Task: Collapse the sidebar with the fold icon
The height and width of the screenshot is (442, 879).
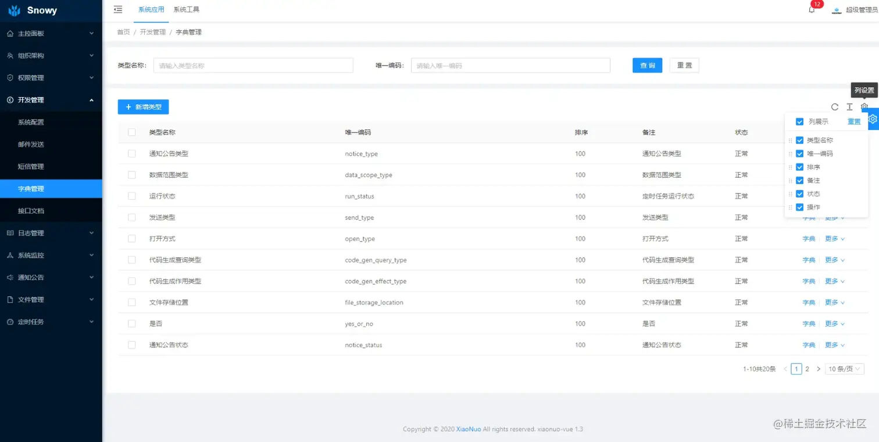Action: (118, 9)
